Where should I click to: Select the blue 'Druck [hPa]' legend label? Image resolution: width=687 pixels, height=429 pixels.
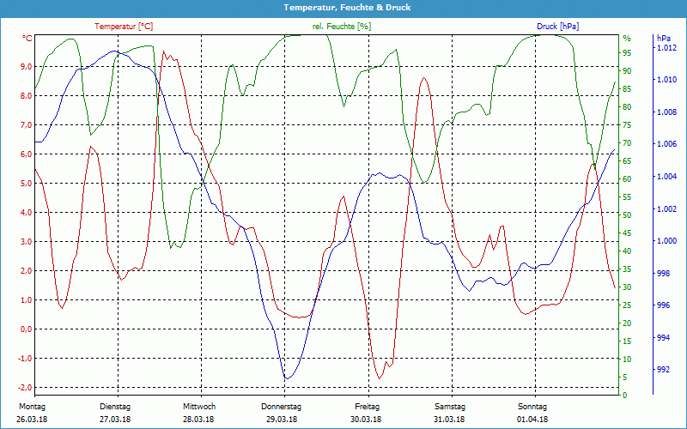click(x=557, y=27)
